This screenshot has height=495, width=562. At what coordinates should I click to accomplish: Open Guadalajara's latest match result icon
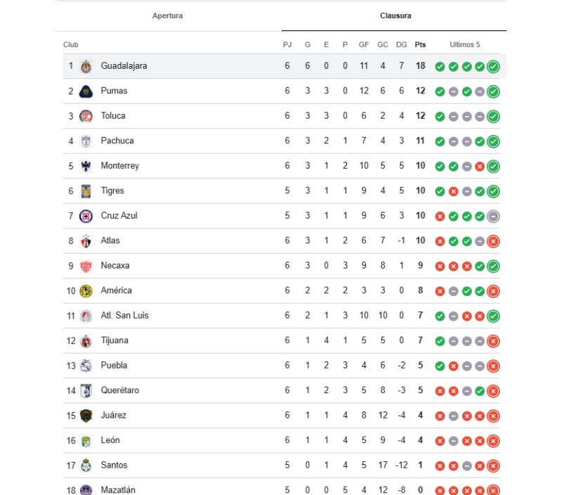click(x=493, y=67)
